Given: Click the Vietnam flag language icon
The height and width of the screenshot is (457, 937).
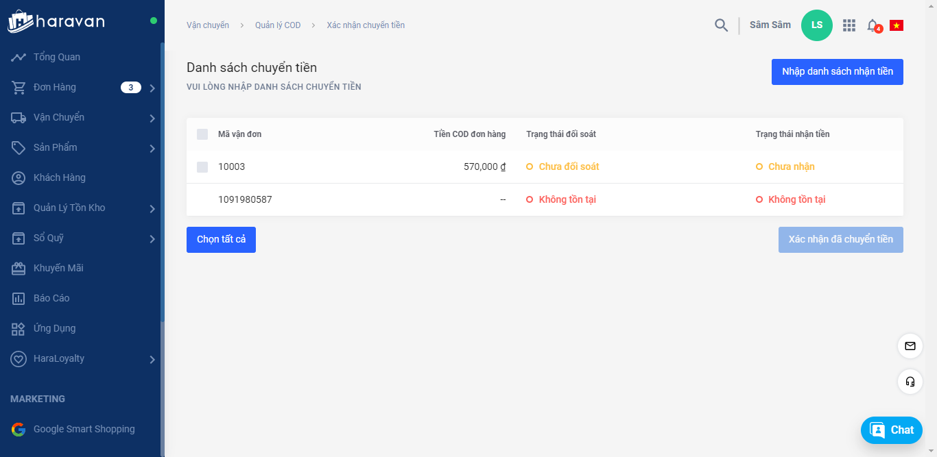Looking at the screenshot, I should pos(896,25).
